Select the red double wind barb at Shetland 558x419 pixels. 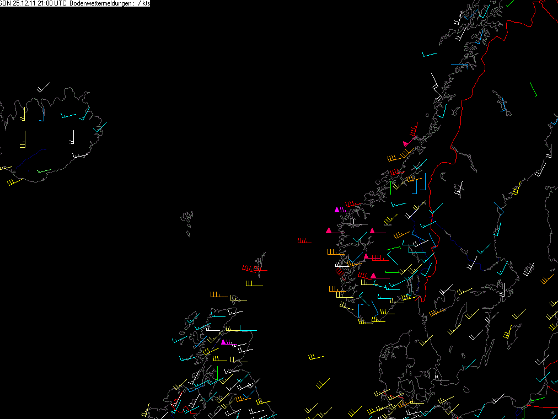[254, 268]
